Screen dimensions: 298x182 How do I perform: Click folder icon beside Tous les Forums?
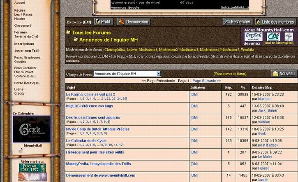pyautogui.click(x=68, y=32)
